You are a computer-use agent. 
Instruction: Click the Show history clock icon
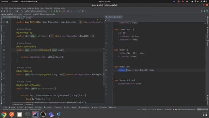(x=83, y=11)
